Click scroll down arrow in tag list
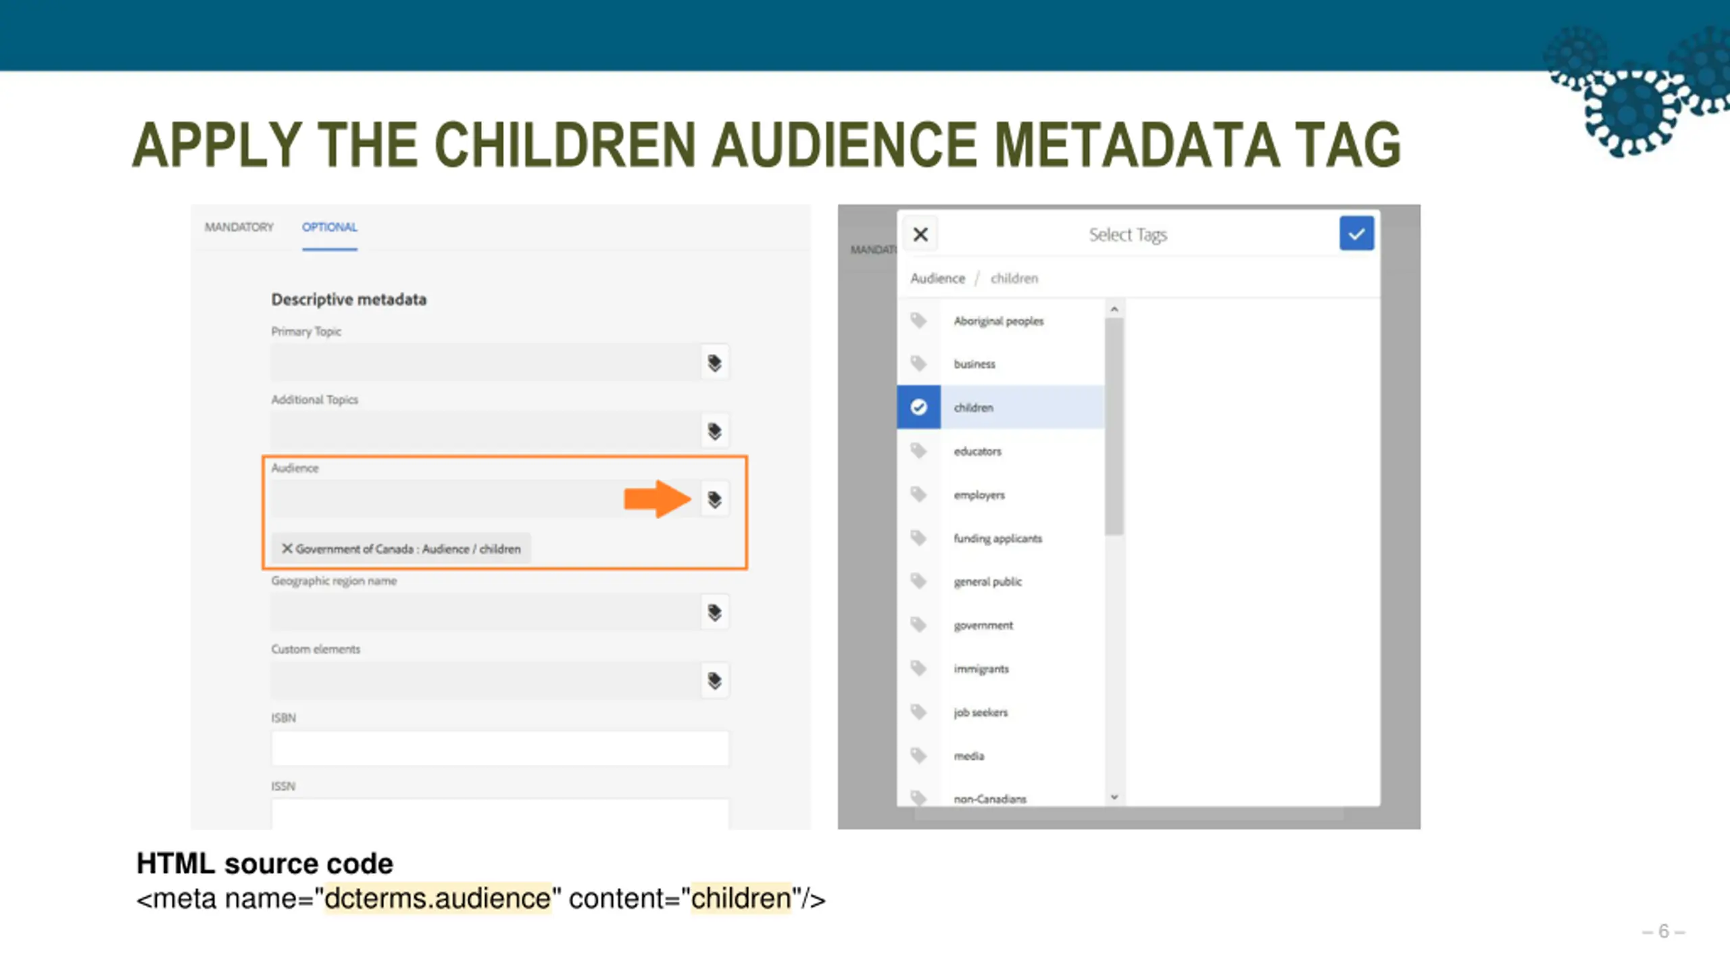Screen dimensions: 1730x973 click(x=1114, y=797)
